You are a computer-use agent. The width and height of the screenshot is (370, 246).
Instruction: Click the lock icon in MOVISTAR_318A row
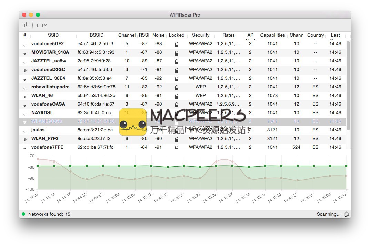point(177,53)
